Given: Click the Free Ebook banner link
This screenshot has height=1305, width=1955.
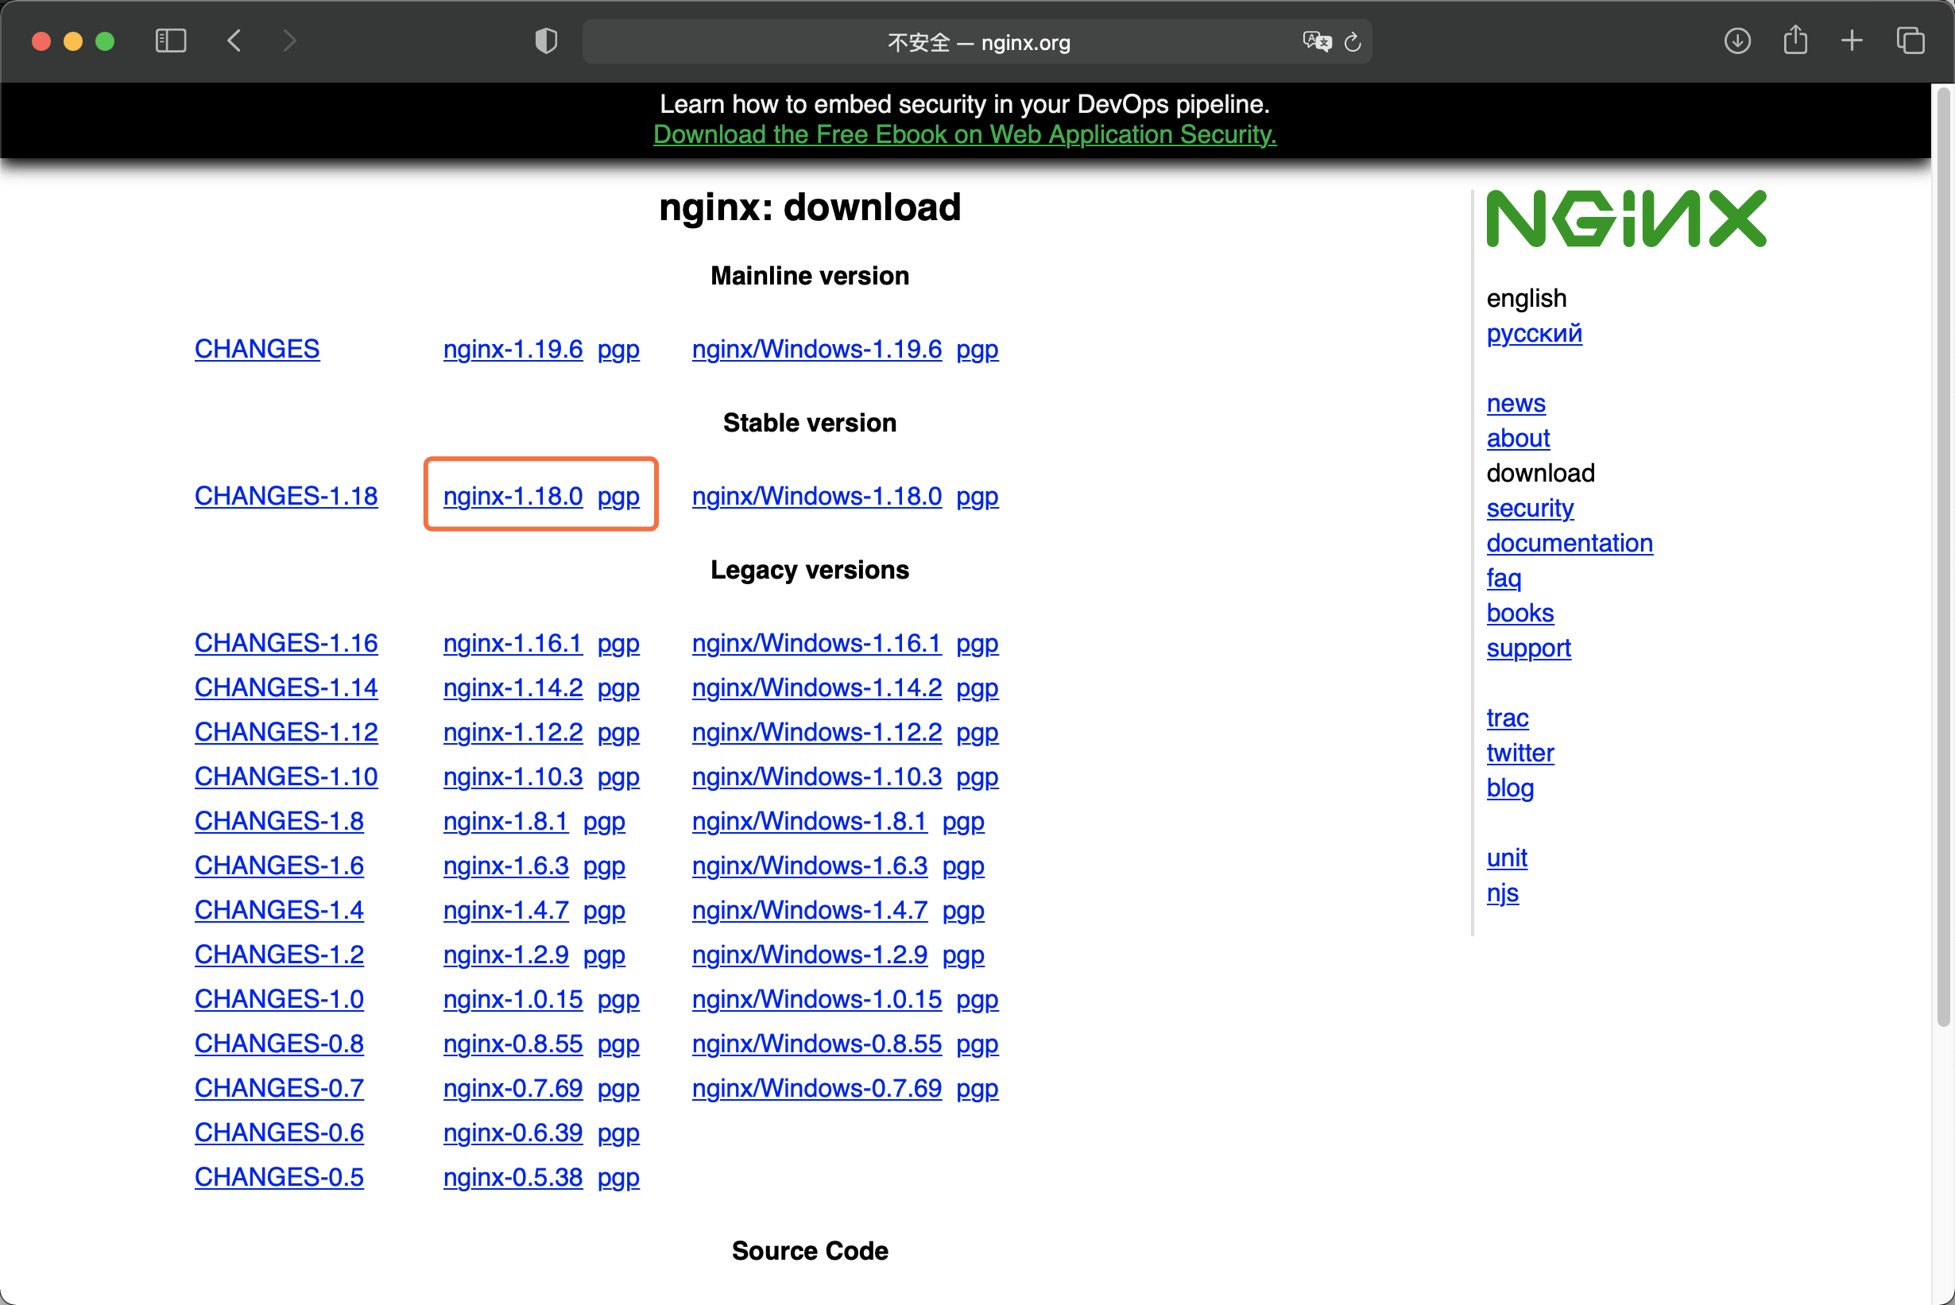Looking at the screenshot, I should point(965,134).
